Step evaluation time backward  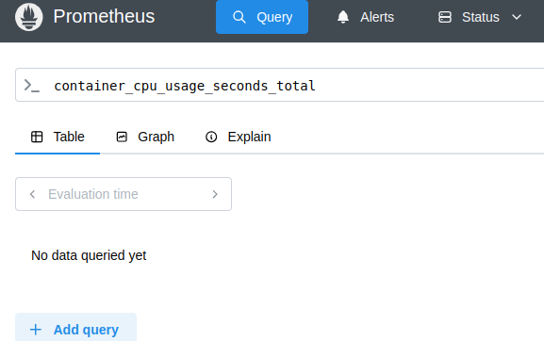(33, 194)
